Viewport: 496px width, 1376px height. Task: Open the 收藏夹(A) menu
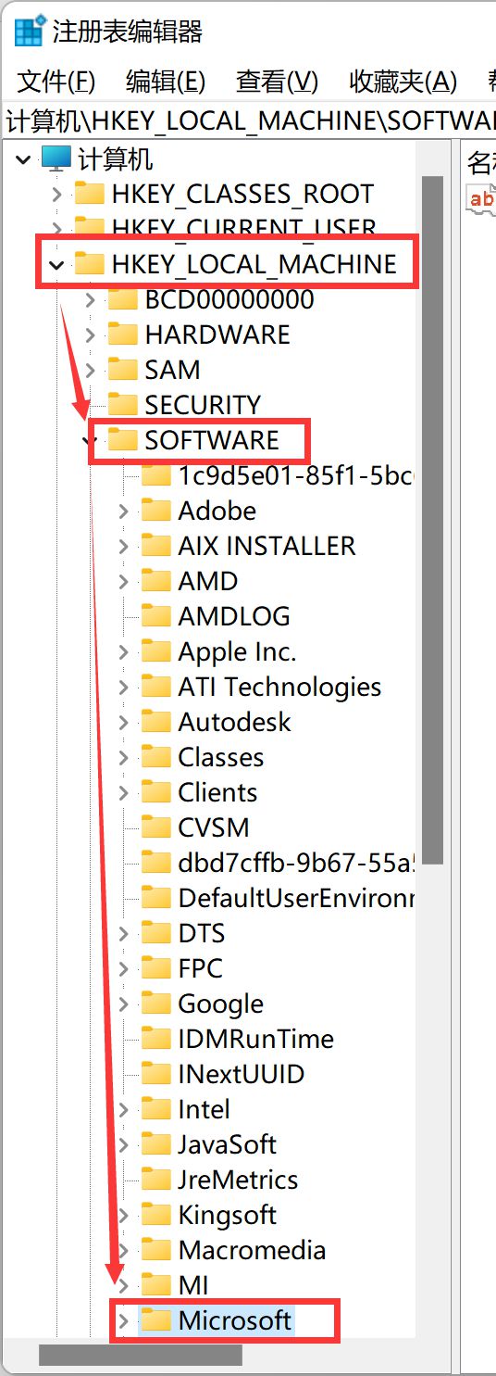click(403, 82)
